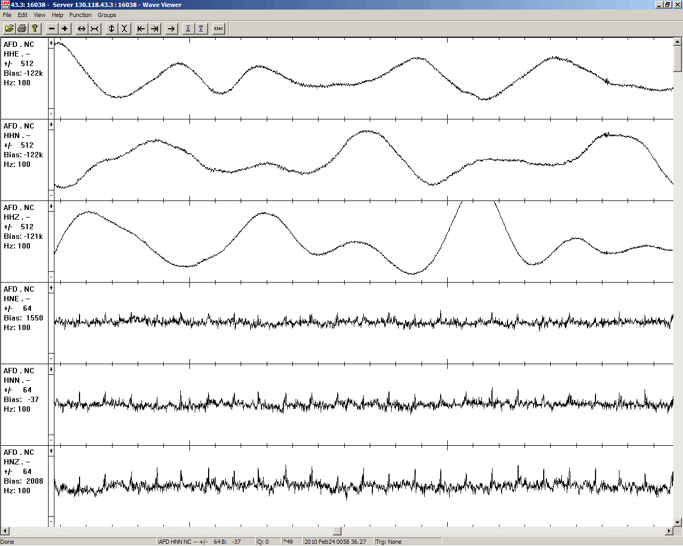Click the plus toolbar button
This screenshot has width=683, height=546.
(x=65, y=28)
